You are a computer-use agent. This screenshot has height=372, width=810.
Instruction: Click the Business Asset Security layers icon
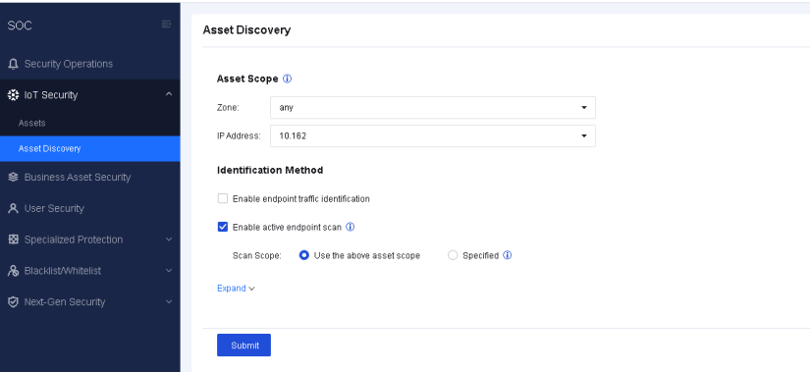pos(14,178)
